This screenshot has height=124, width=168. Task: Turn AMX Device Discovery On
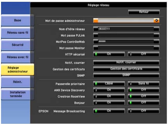point(109,89)
